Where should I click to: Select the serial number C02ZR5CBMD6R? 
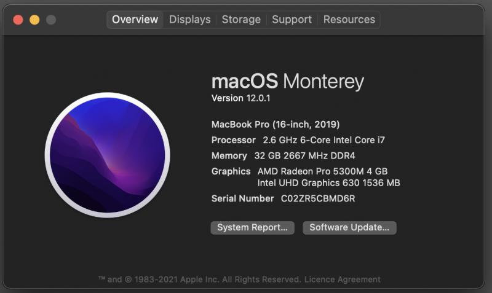(x=318, y=198)
